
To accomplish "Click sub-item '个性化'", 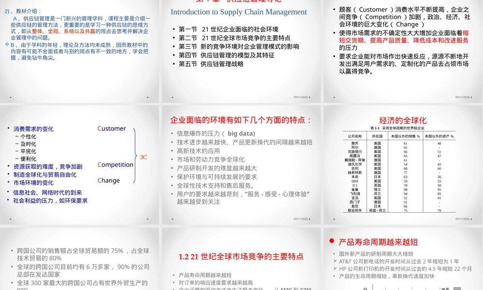I will coord(28,136).
